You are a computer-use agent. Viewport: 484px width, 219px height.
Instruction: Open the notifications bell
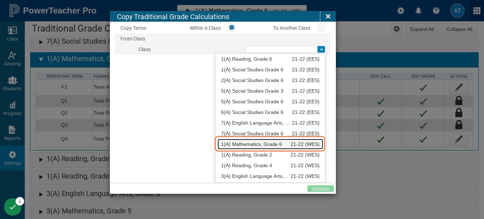coord(418,11)
